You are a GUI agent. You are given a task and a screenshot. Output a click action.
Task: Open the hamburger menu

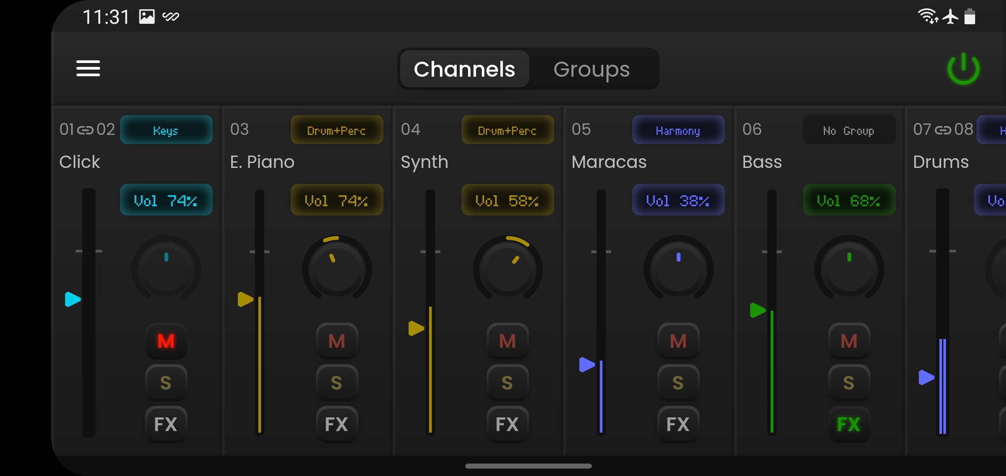(88, 68)
